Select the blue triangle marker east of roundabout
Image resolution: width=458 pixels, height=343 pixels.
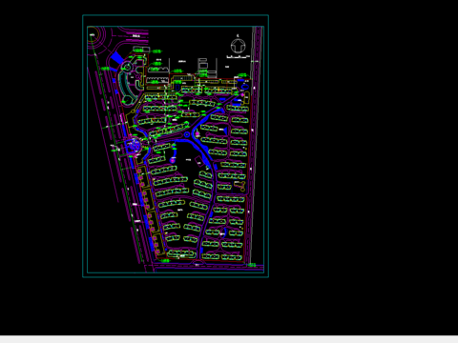[225, 131]
